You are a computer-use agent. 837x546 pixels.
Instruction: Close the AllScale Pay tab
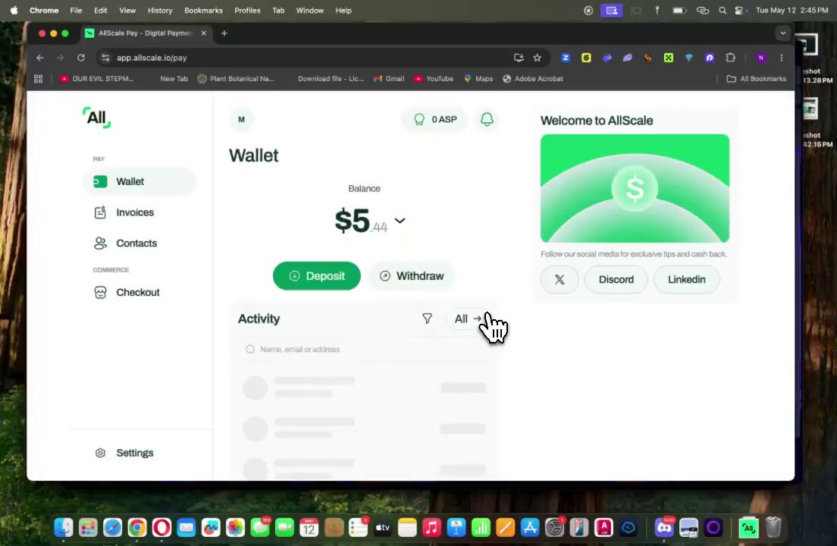[203, 33]
